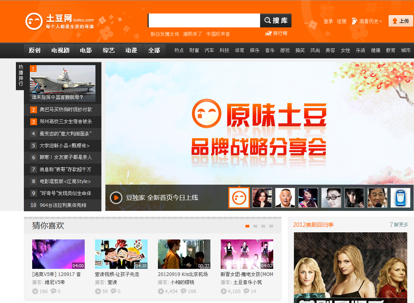Open ranked item 郑州高校三女生宿舍被杀
The image size is (414, 303).
coord(66,122)
